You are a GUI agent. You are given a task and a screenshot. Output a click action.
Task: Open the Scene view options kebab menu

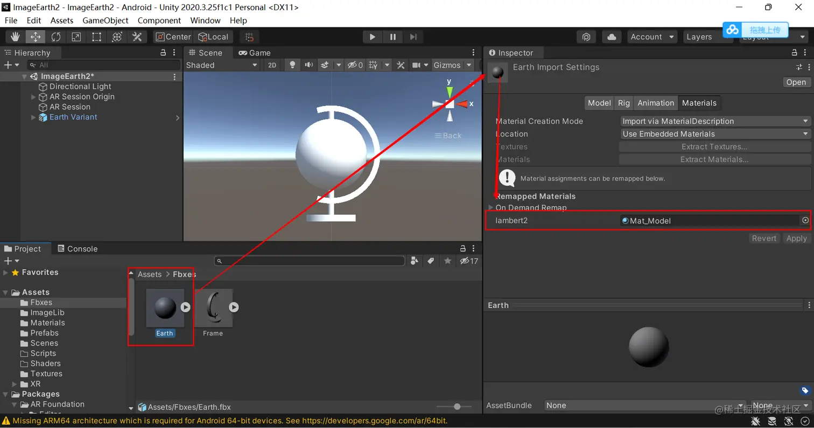pyautogui.click(x=474, y=53)
